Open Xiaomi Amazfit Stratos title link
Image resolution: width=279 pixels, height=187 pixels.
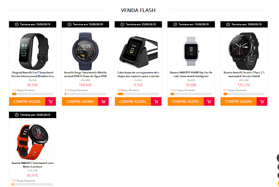(244, 75)
